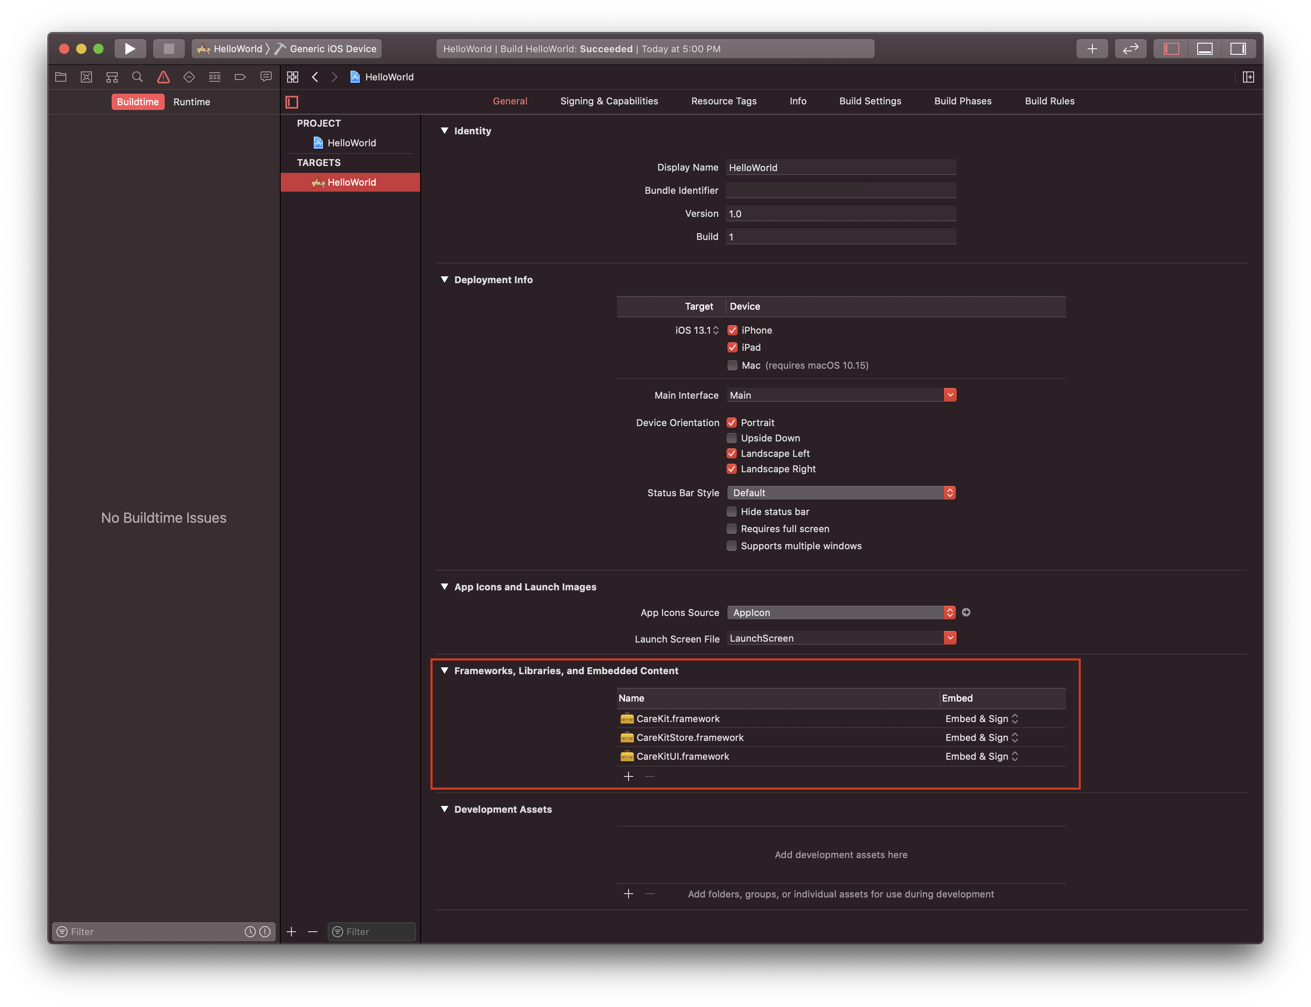Open the iOS 13.1 deployment target popup
This screenshot has width=1311, height=1007.
(697, 330)
